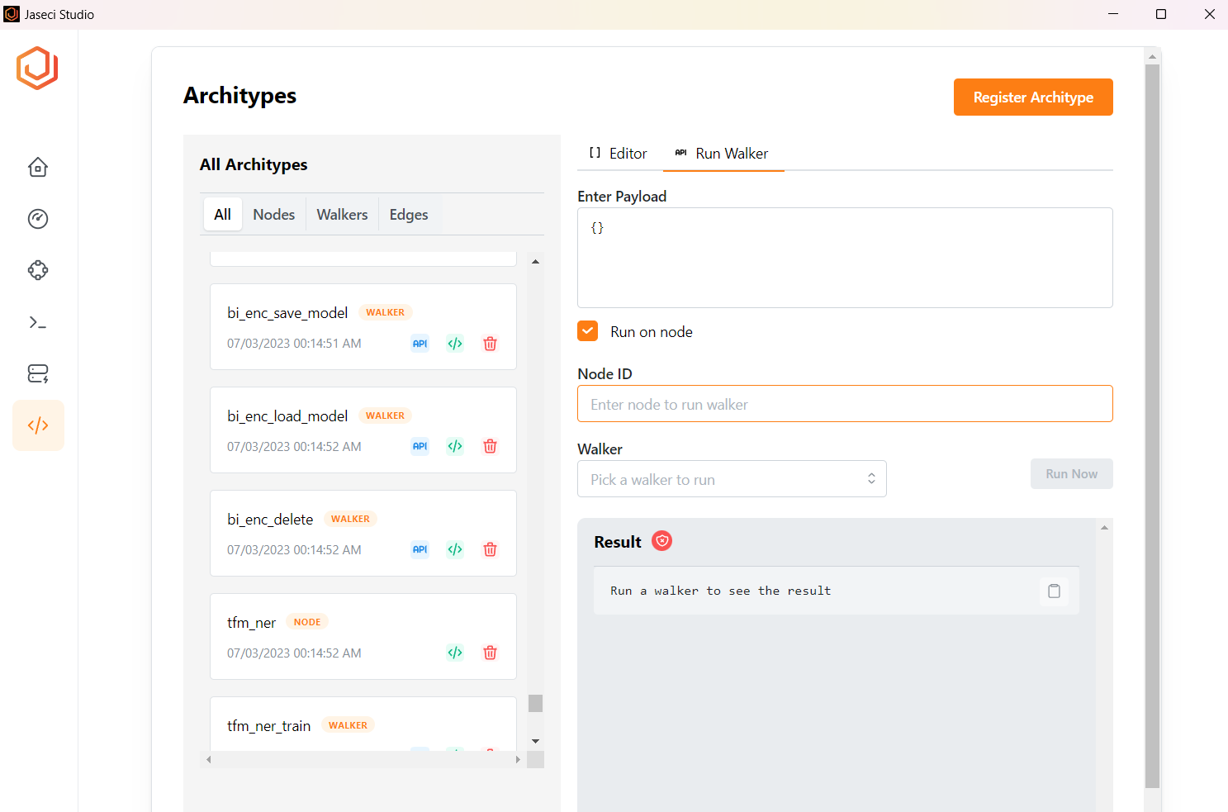
Task: Click the API icon for bi_enc_delete
Action: point(420,550)
